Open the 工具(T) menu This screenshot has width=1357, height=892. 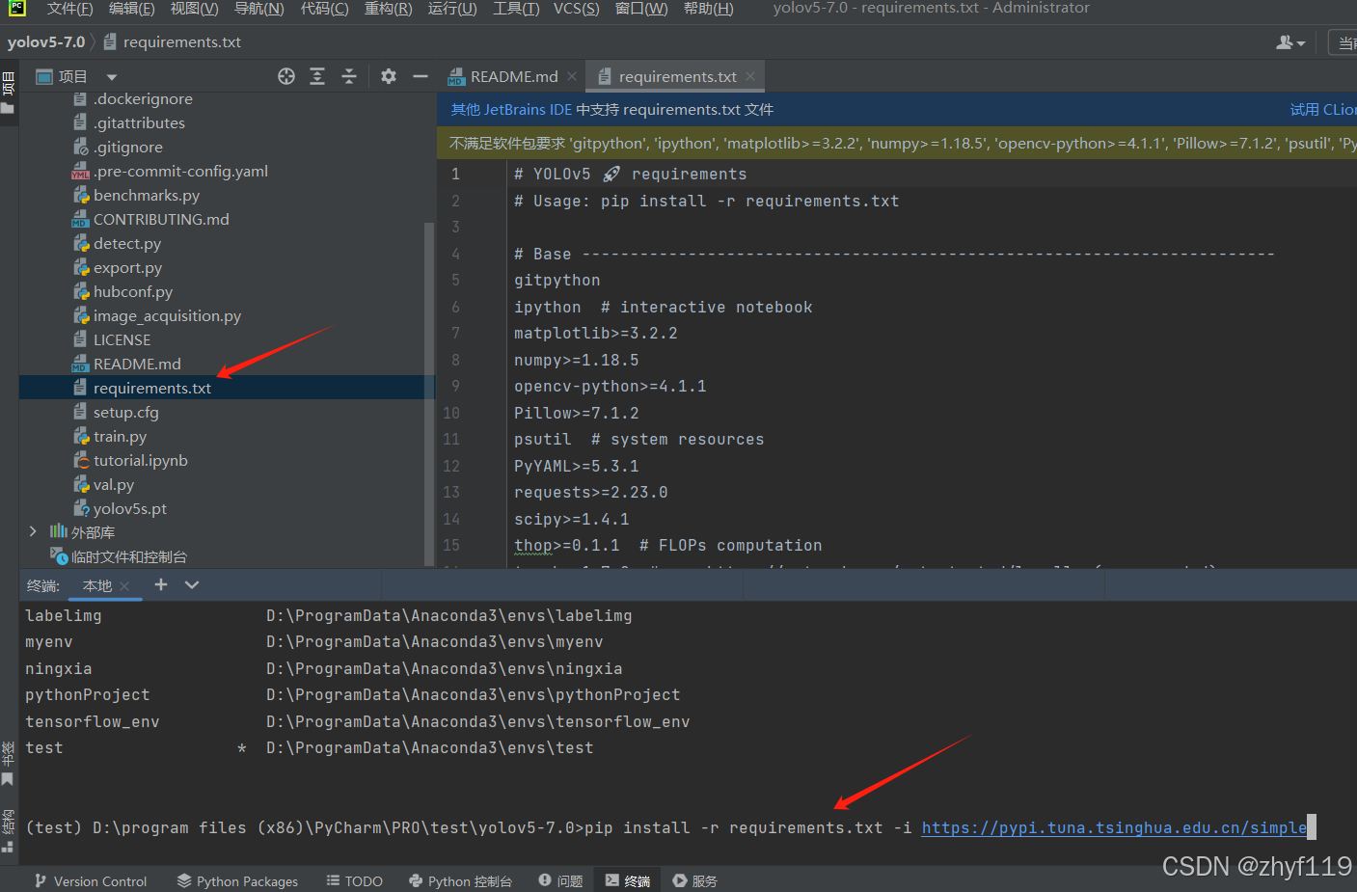(x=516, y=9)
